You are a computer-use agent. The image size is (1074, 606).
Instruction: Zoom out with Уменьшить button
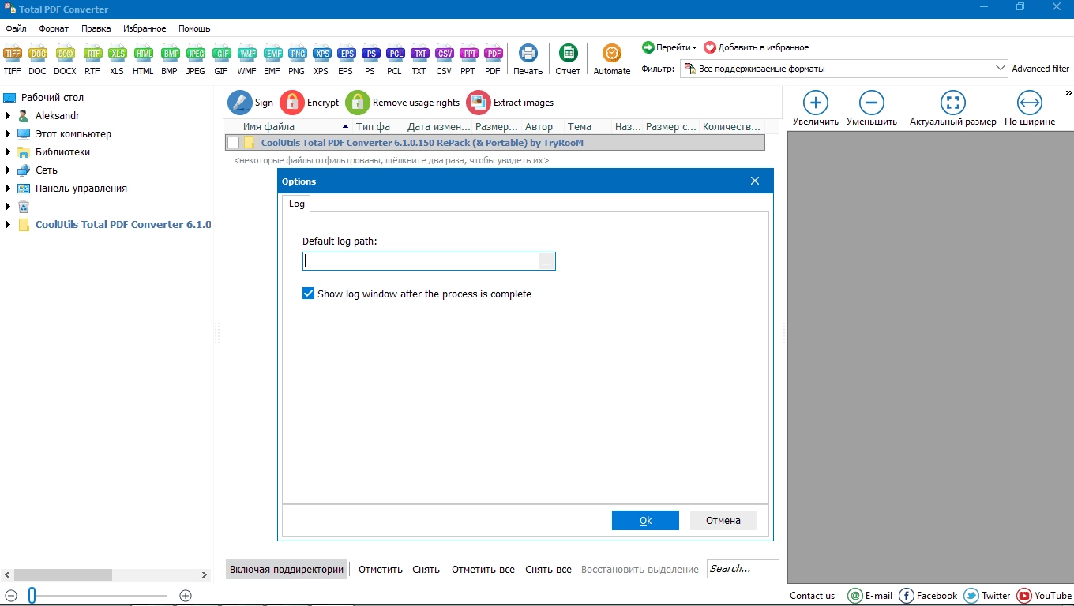coord(872,109)
